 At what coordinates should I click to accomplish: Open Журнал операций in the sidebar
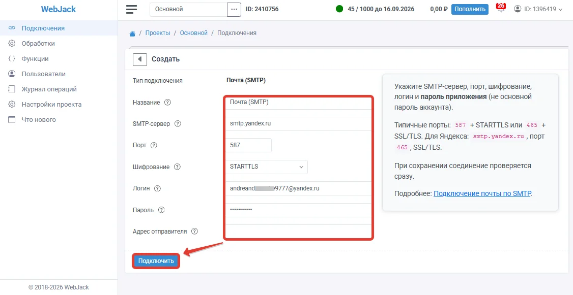coord(59,89)
